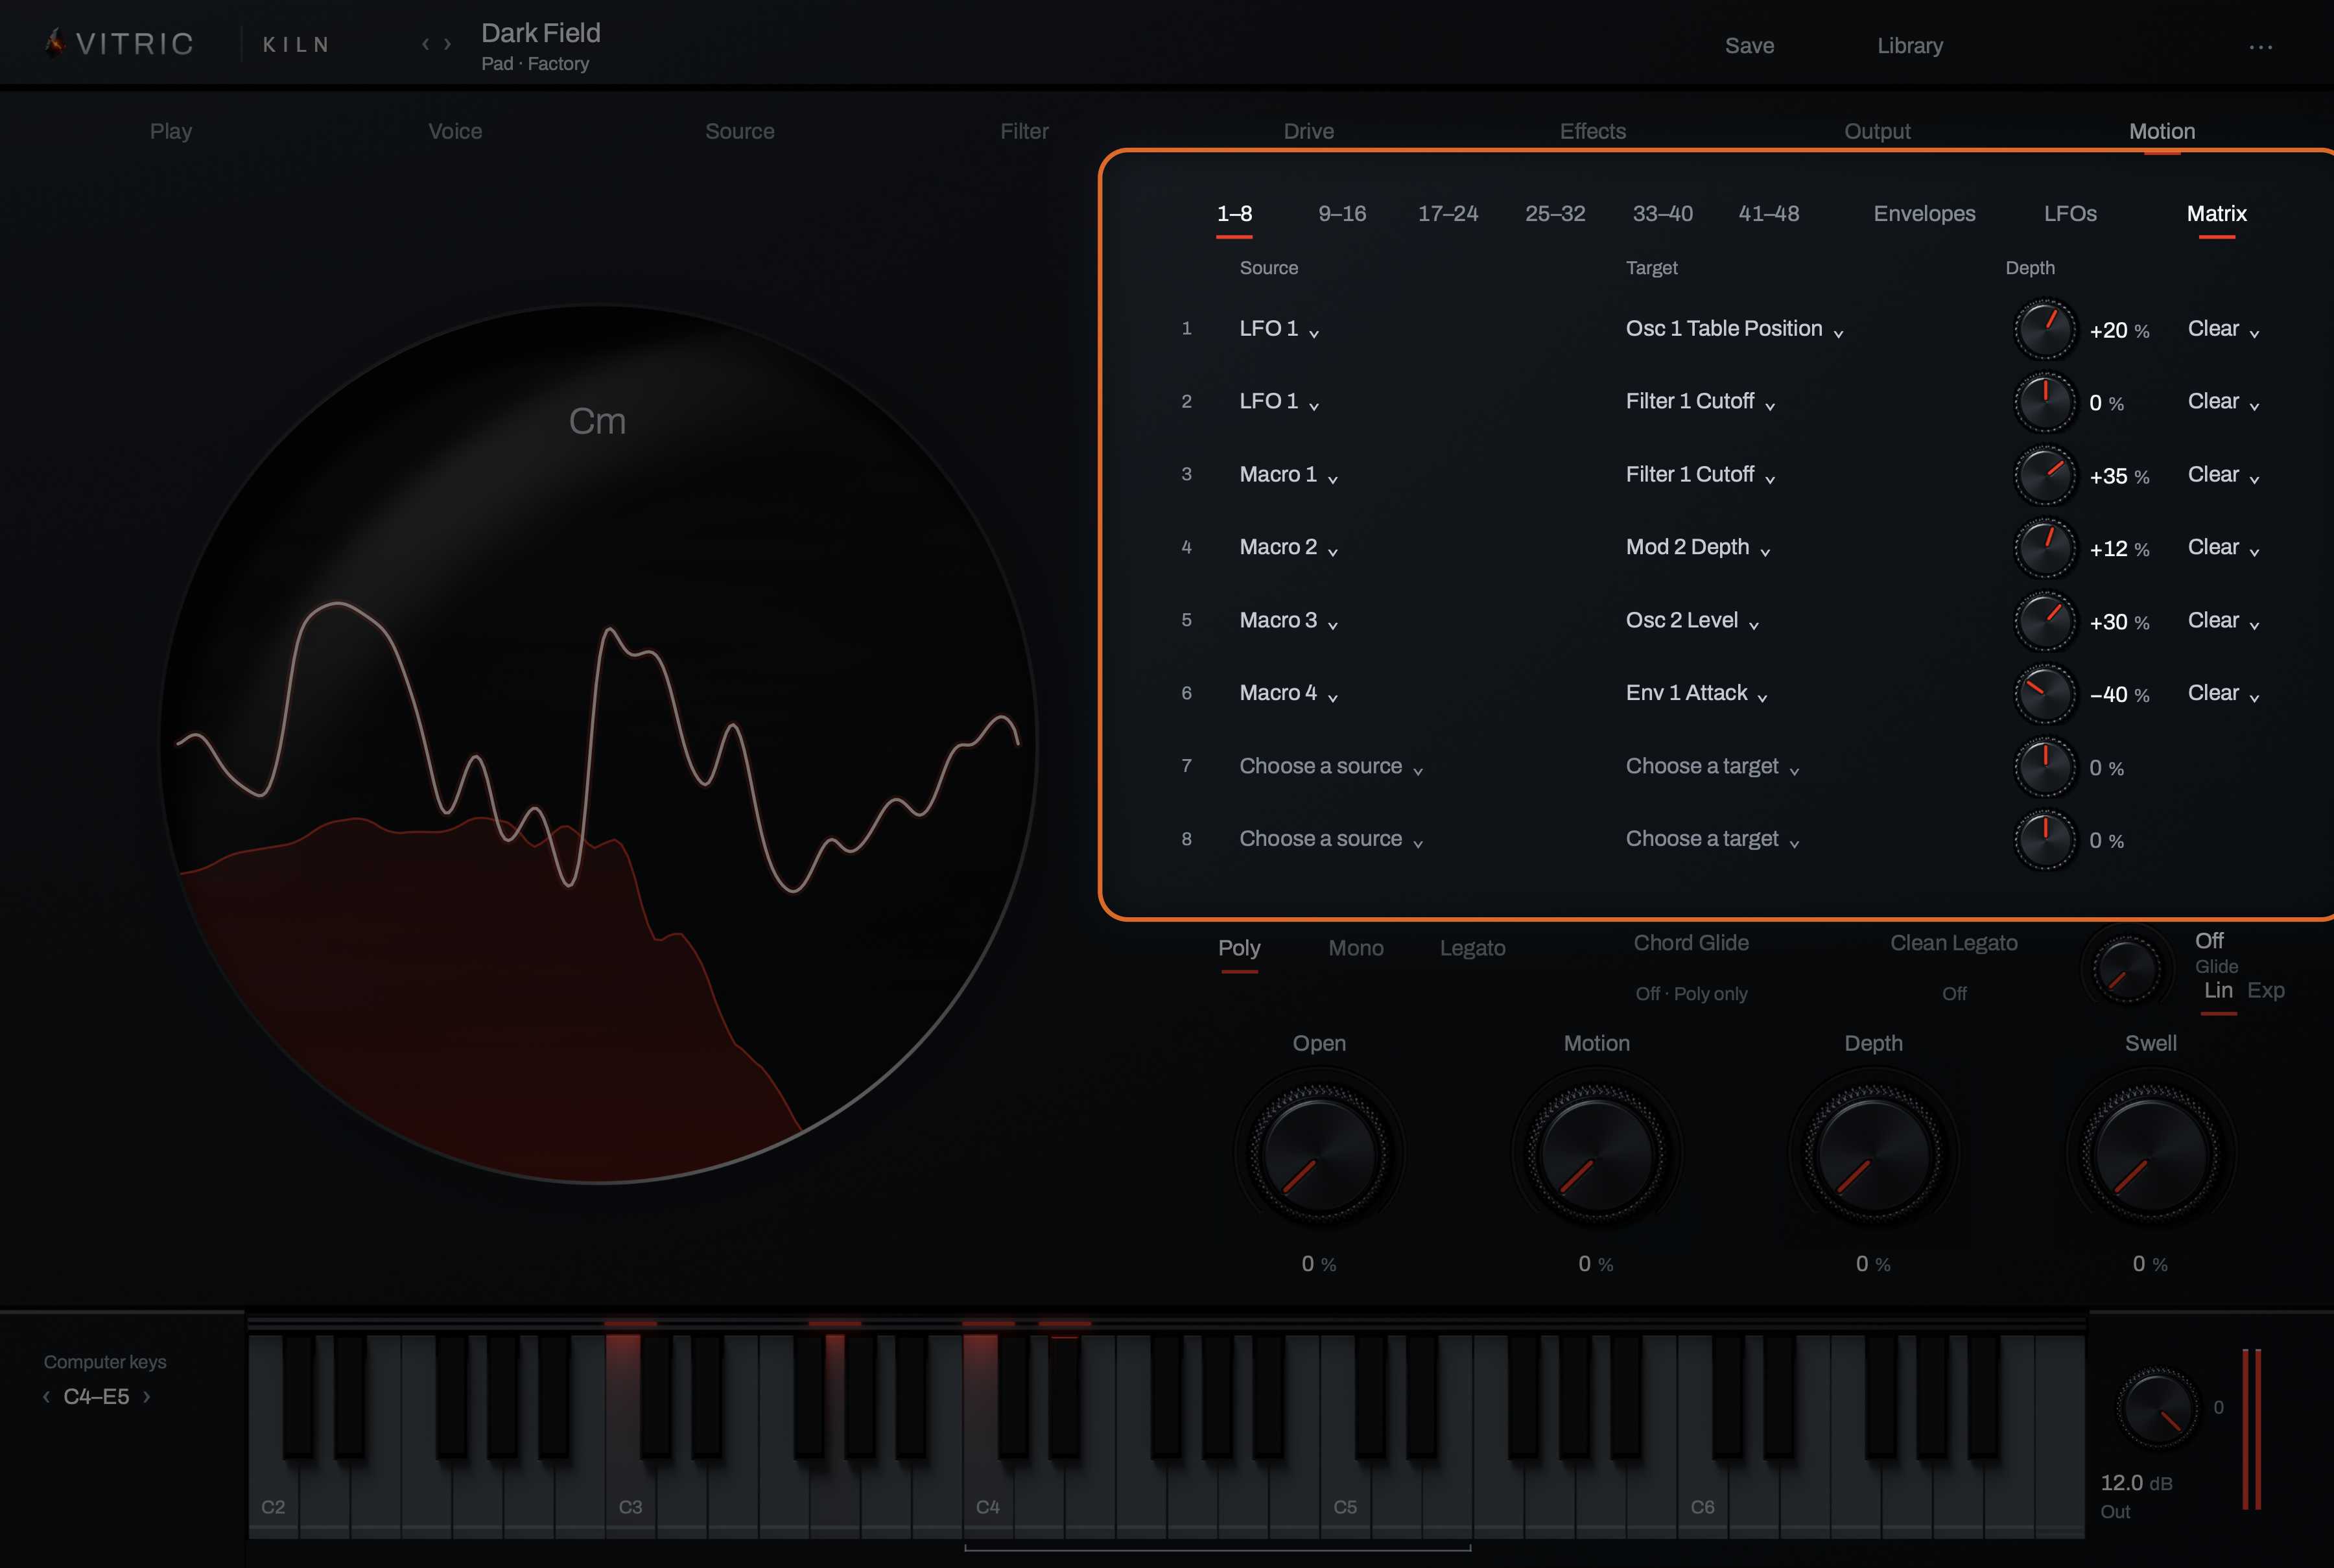Click the waveform display circle

tap(598, 744)
